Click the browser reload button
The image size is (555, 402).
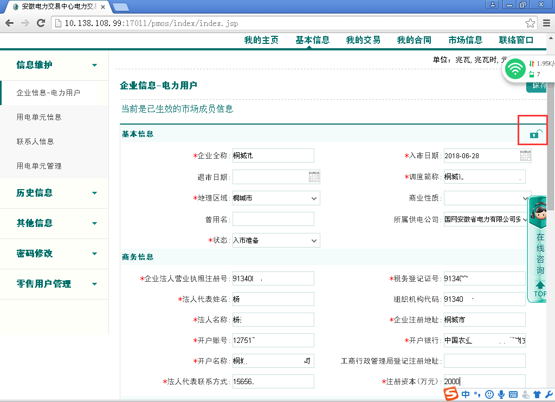click(x=41, y=23)
